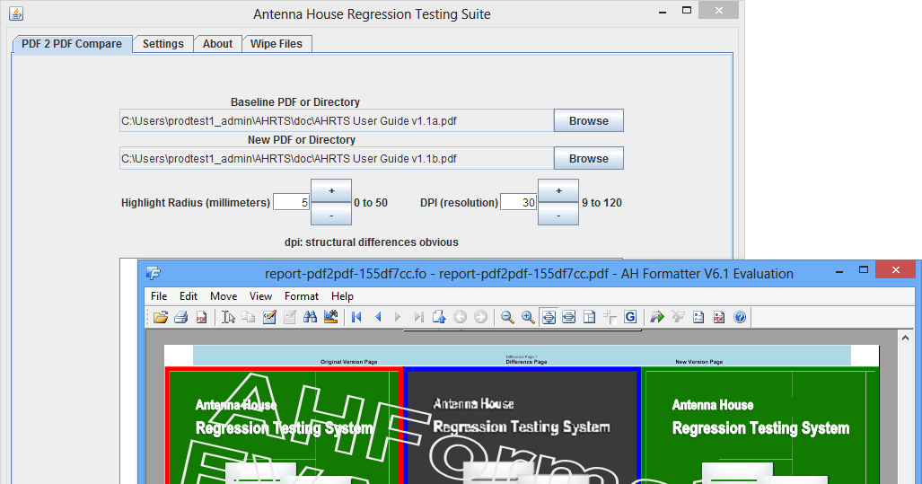Jump to the last page
Image resolution: width=922 pixels, height=484 pixels.
[x=418, y=318]
